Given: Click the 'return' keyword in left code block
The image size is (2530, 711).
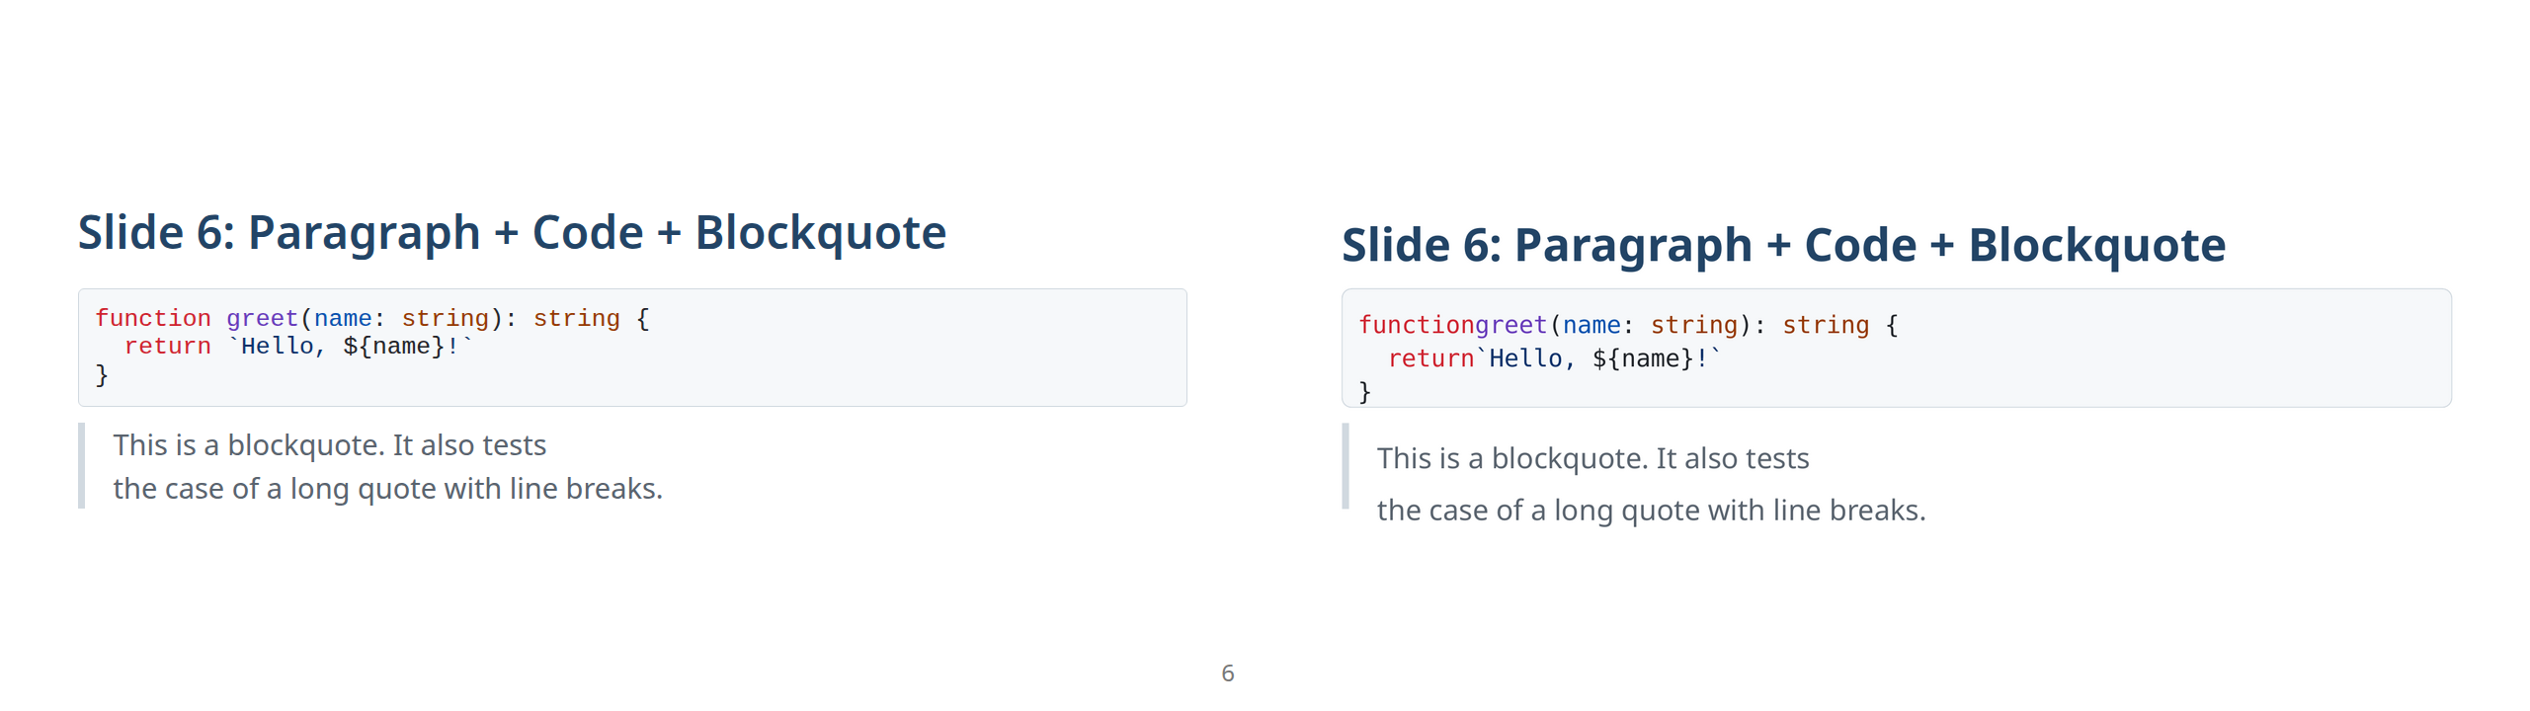Looking at the screenshot, I should click(x=167, y=347).
